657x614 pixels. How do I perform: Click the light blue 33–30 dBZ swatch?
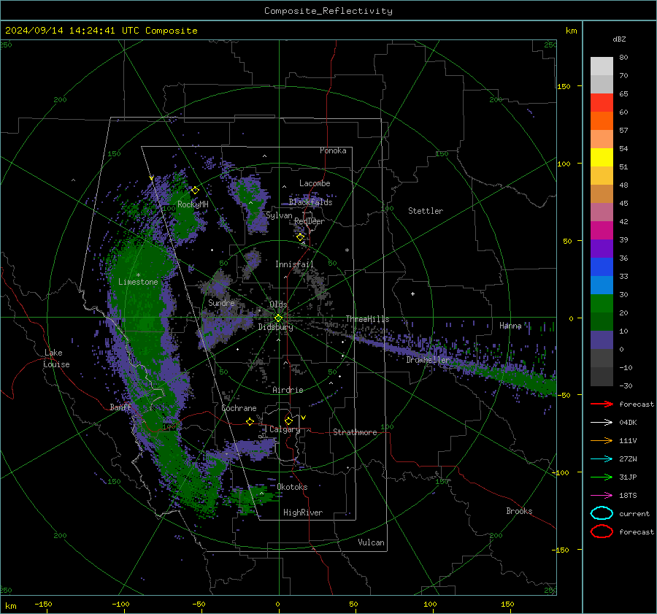coord(602,285)
